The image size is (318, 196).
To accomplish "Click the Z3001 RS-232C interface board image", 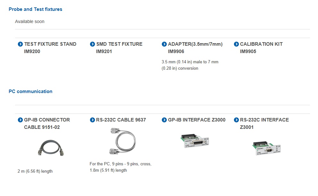I will [266, 148].
